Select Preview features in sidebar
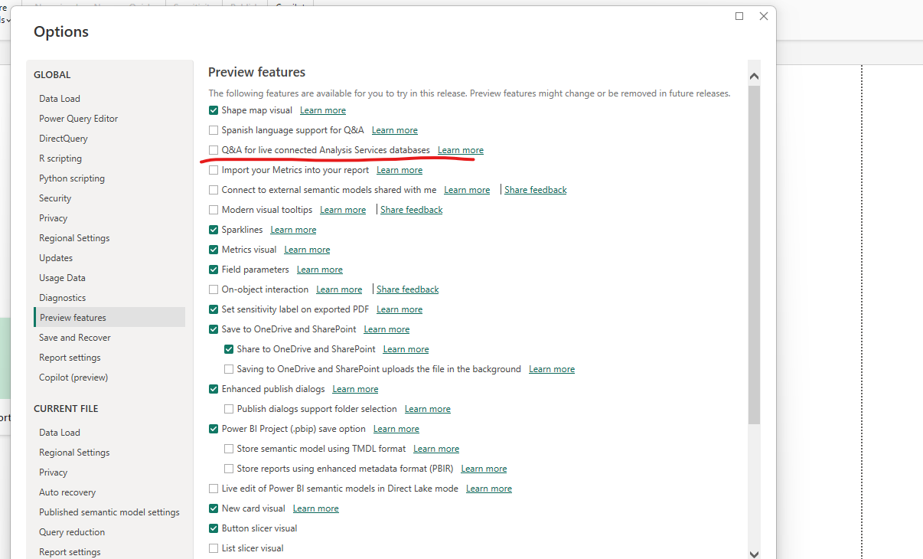This screenshot has height=559, width=923. pos(109,318)
